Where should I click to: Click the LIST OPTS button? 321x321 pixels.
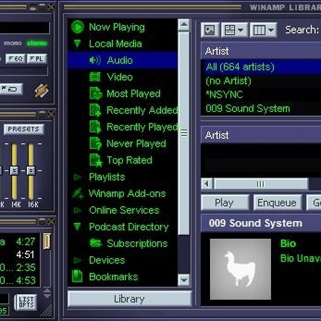point(26,302)
